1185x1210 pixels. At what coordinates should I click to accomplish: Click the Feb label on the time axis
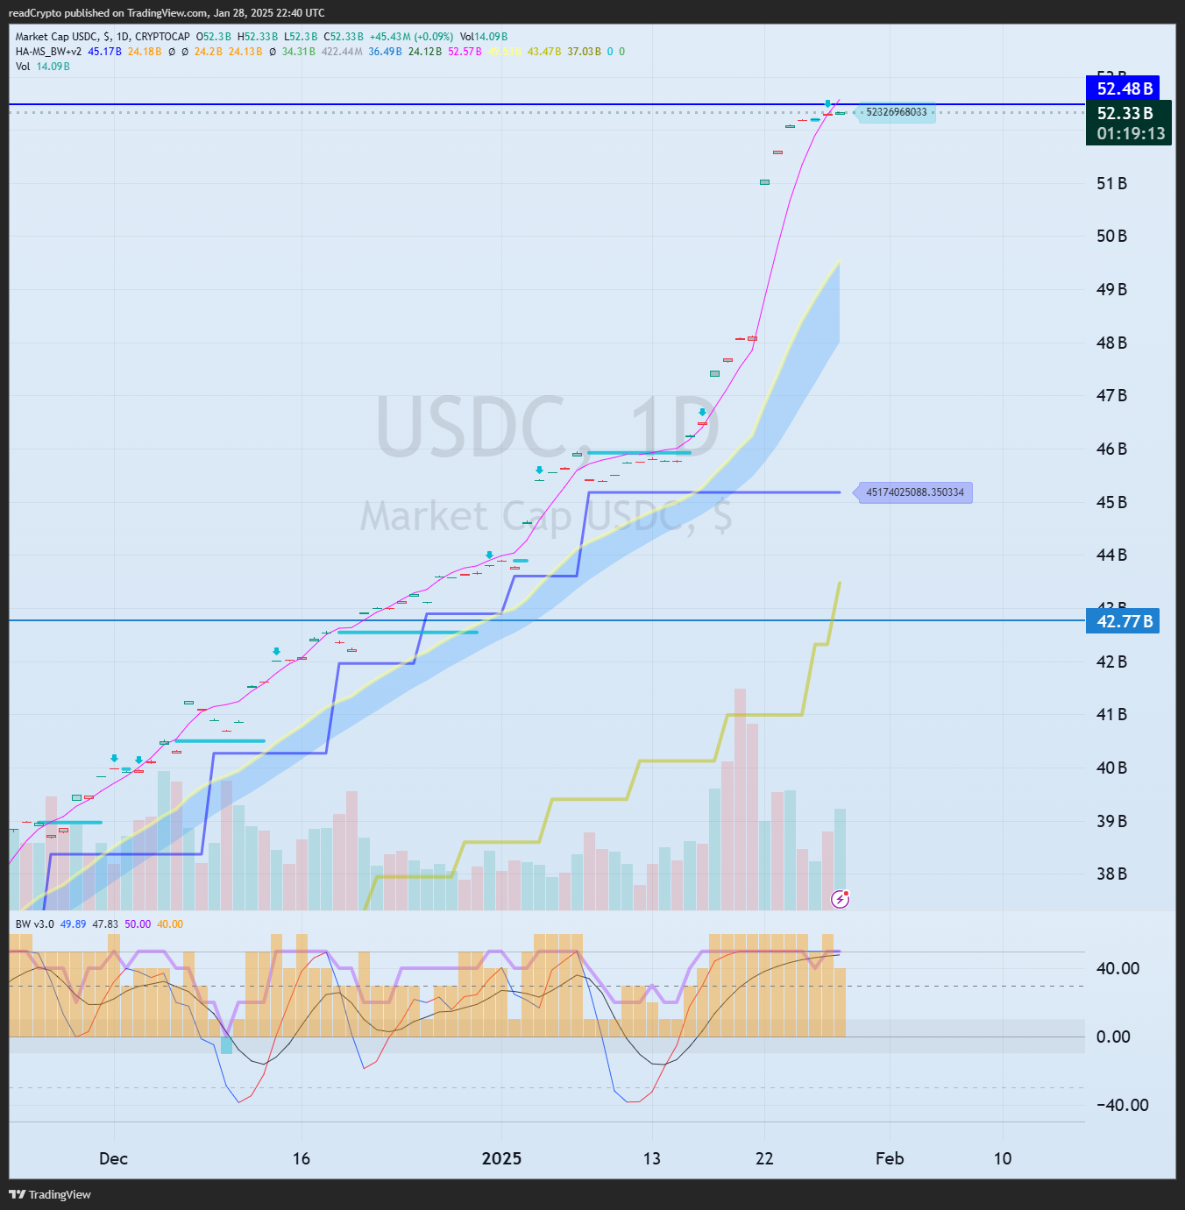890,1158
